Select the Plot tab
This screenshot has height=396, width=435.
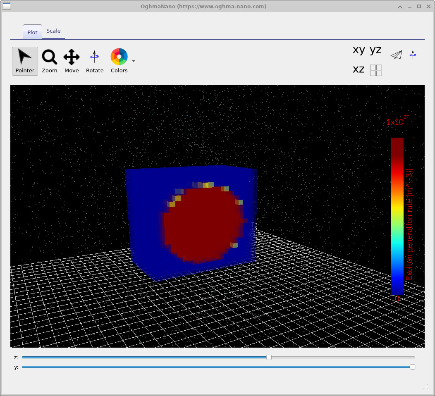pos(32,32)
